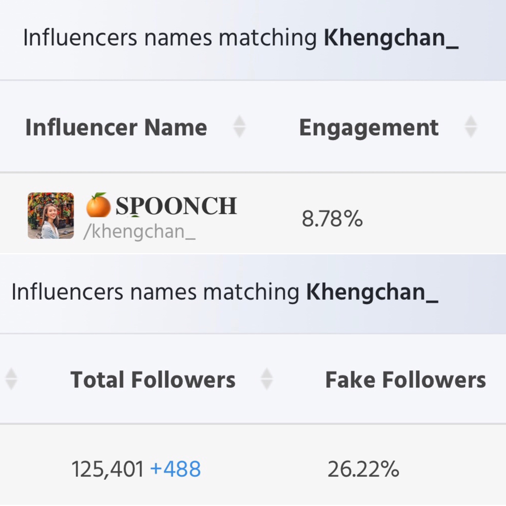The image size is (506, 506).
Task: Select the Engagement column header
Action: [369, 128]
